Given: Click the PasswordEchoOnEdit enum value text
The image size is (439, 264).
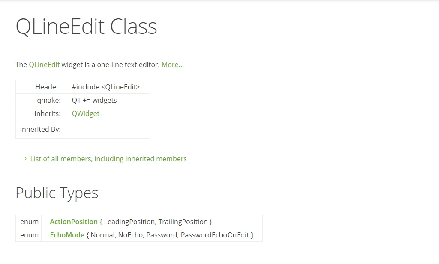Looking at the screenshot, I should click(x=215, y=235).
